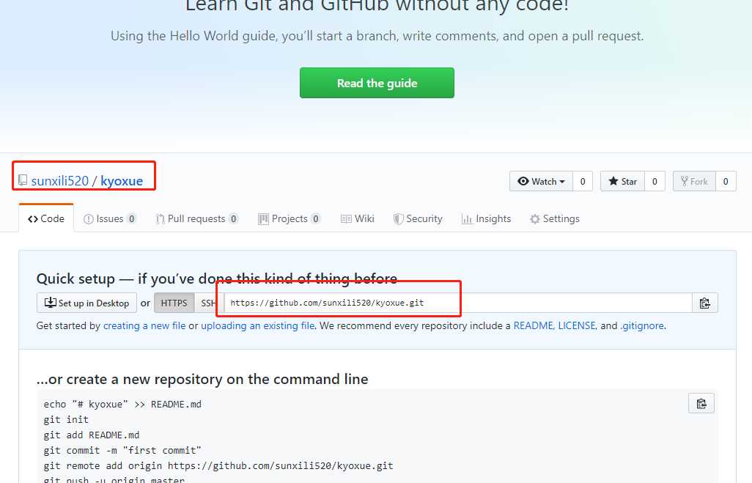View the forks count next to Fork
This screenshot has width=752, height=483.
pyautogui.click(x=726, y=181)
